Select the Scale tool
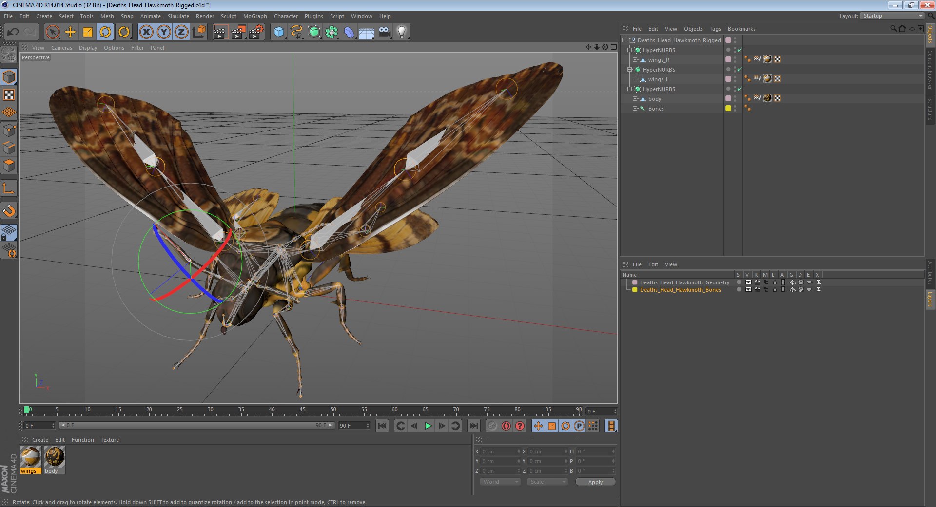Screen dimensions: 936x507 (88, 32)
